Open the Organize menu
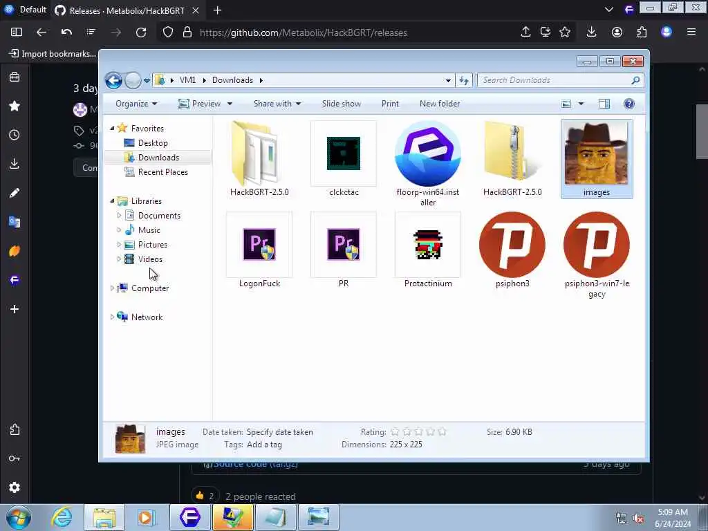The image size is (708, 531). point(136,104)
